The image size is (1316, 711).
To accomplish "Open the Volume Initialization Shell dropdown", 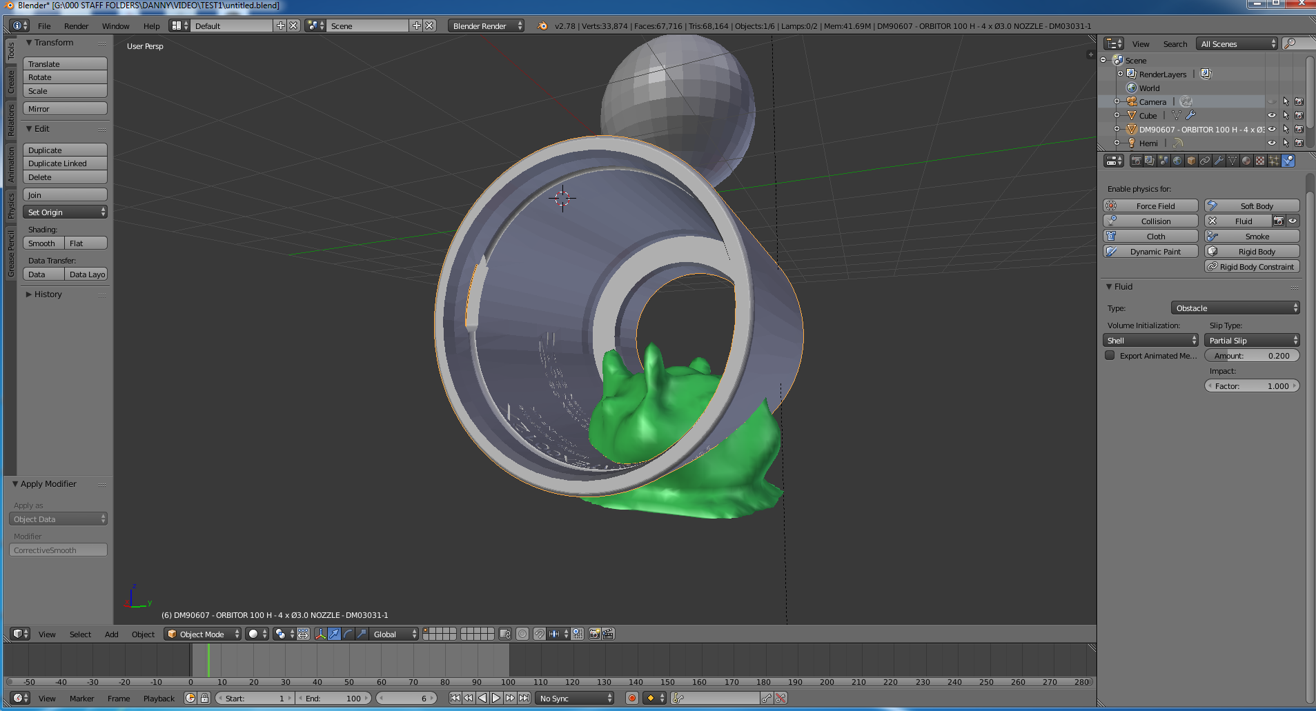I will coord(1151,340).
